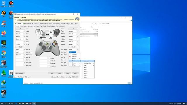Open taskbar Search
The image size is (187, 105).
coord(5,104)
